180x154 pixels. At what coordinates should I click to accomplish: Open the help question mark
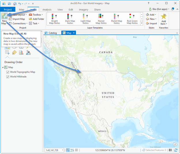149,3
